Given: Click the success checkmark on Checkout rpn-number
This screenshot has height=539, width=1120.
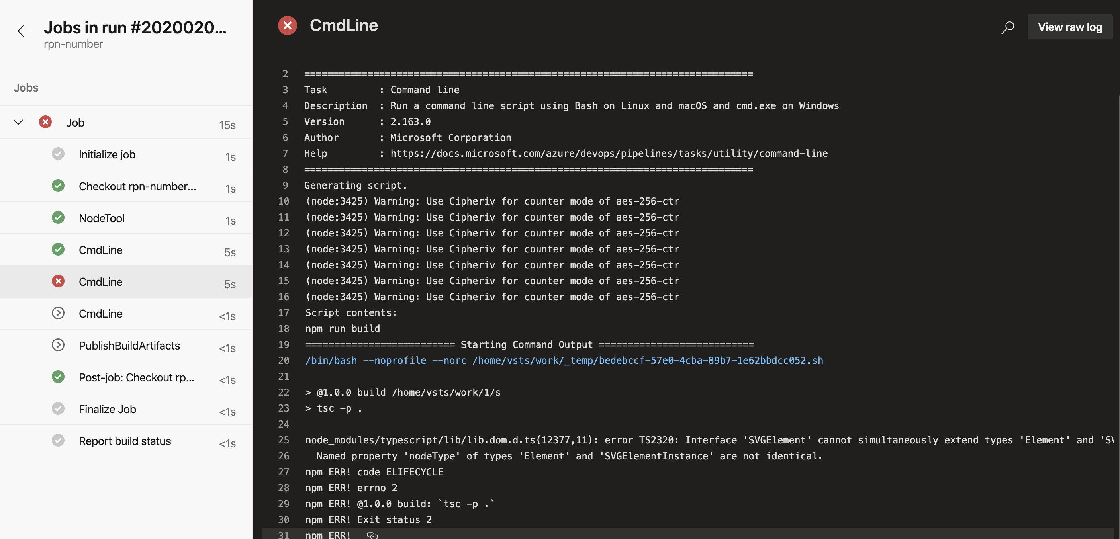Looking at the screenshot, I should click(x=58, y=186).
